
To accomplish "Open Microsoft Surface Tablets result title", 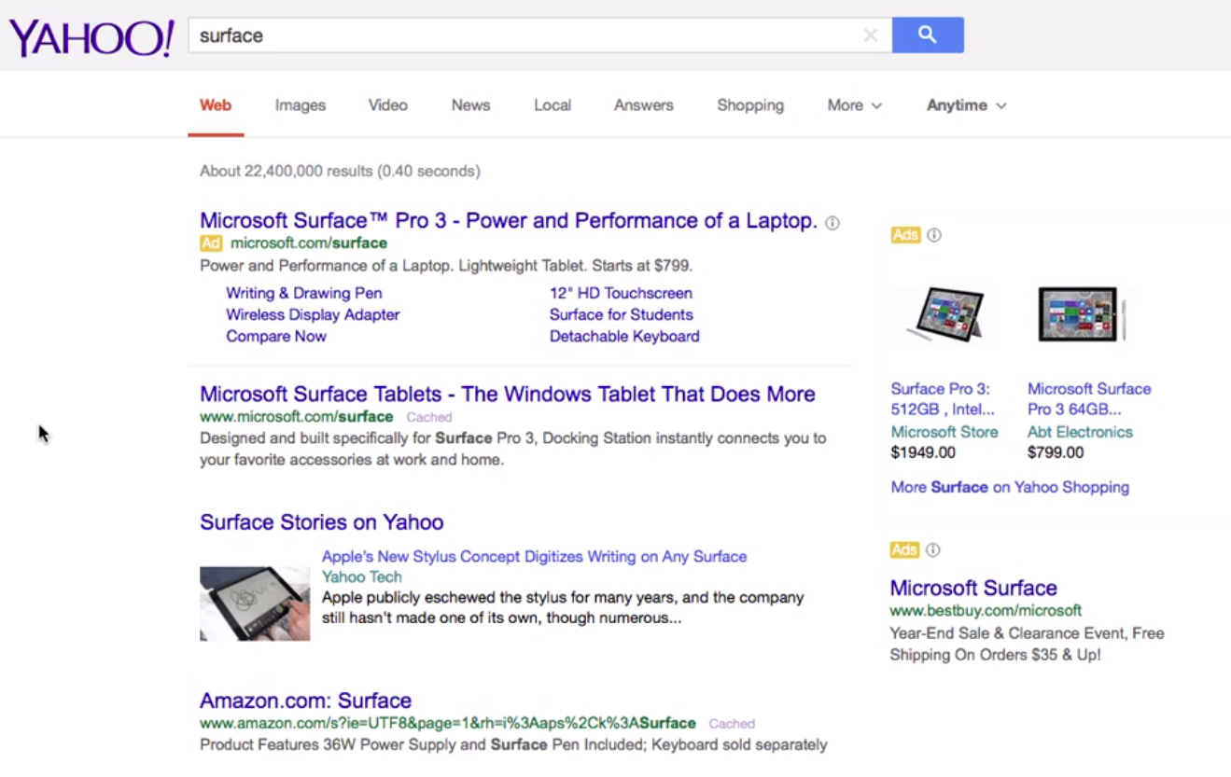I will 508,395.
